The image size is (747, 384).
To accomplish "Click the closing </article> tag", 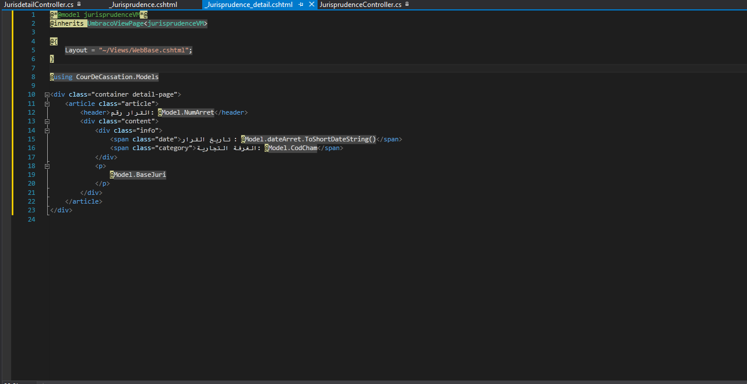I will [x=84, y=201].
